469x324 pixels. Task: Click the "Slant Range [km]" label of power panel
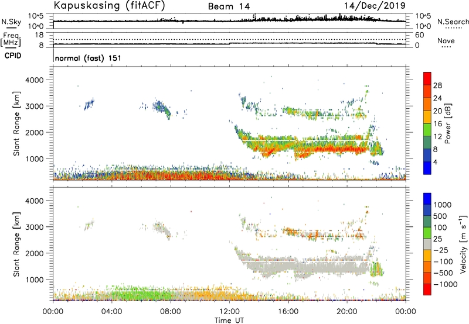pos(16,123)
